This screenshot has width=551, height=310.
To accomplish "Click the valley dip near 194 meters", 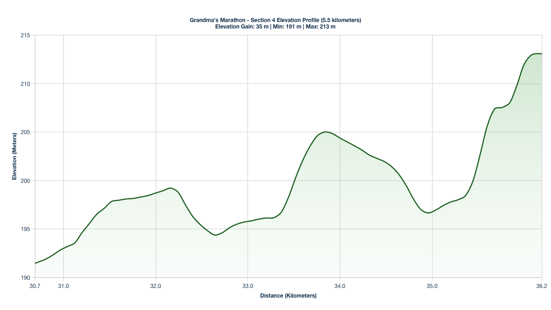I will (x=214, y=234).
